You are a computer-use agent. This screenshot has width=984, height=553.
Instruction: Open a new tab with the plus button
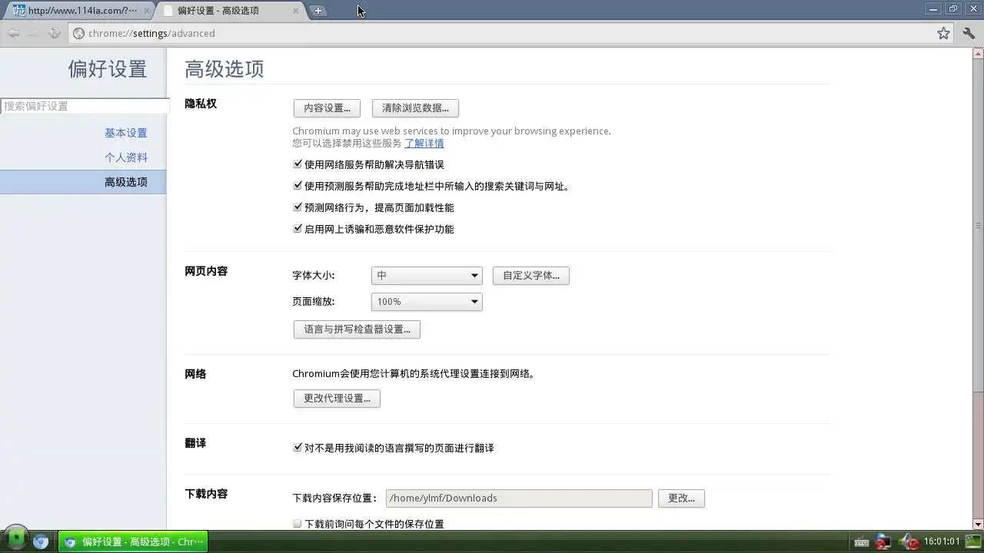(x=317, y=11)
